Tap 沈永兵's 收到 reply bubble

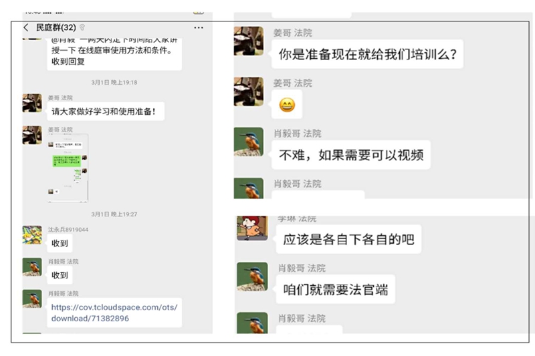tap(60, 243)
